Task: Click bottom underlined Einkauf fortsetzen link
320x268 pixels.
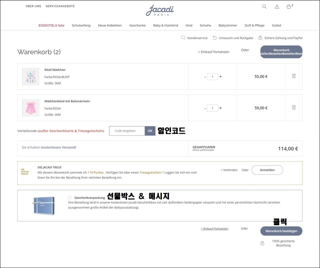Action: click(x=214, y=229)
